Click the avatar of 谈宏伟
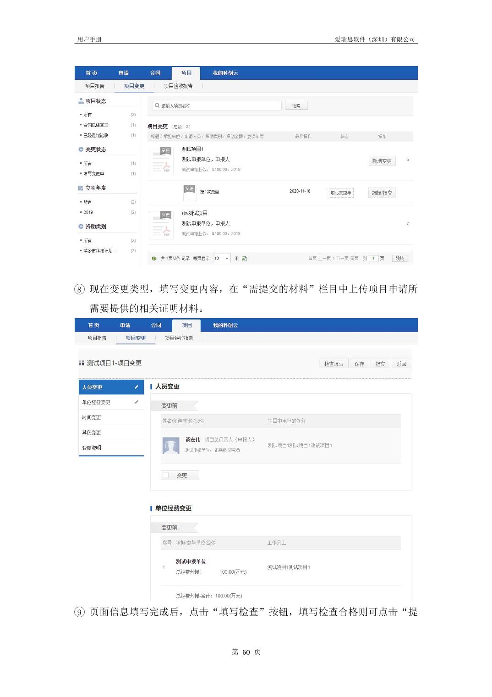The image size is (492, 697). (x=171, y=445)
